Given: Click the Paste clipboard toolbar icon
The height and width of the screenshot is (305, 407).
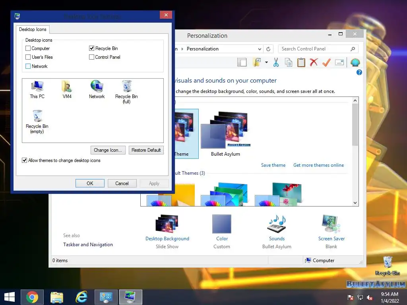Looking at the screenshot, I should pyautogui.click(x=301, y=62).
